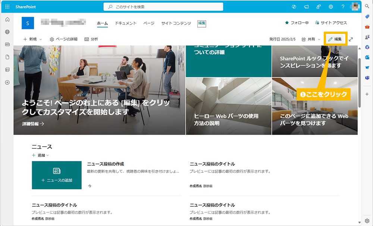Viewport: 373px width, 226px height.
Task: Open My files icon in app bar
Action: [x=7, y=57]
